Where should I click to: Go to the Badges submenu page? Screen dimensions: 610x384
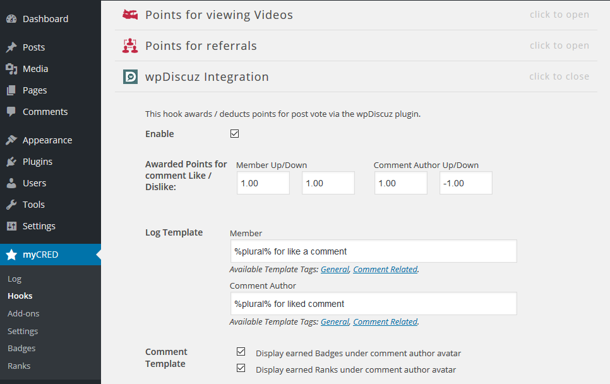(x=21, y=348)
